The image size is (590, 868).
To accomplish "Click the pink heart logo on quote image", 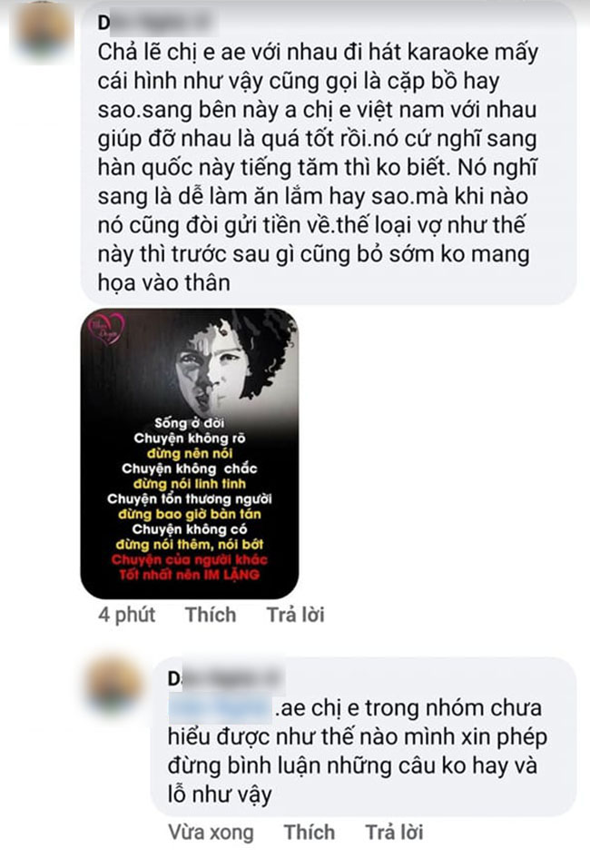I will (x=108, y=329).
